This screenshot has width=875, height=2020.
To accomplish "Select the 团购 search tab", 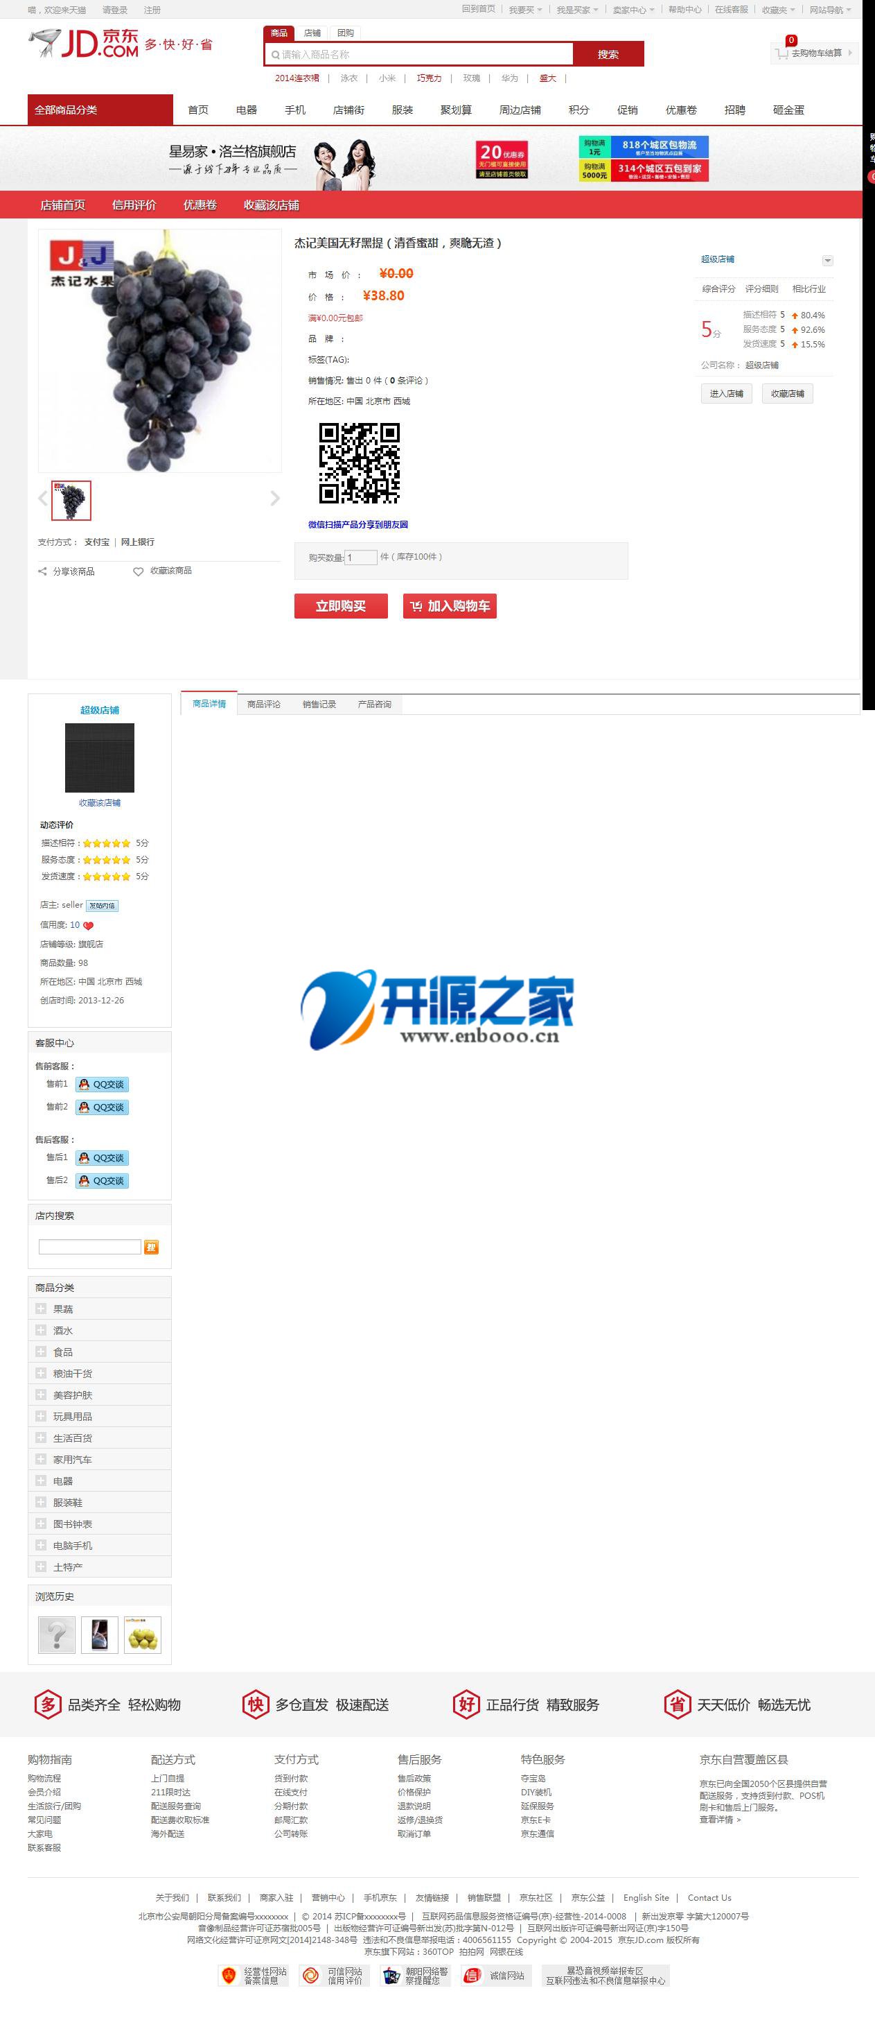I will tap(346, 33).
